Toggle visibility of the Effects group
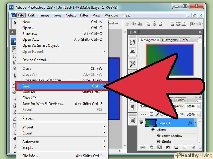The height and width of the screenshot is (159, 213). (x=153, y=130)
